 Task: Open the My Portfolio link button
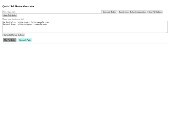(x=10, y=40)
